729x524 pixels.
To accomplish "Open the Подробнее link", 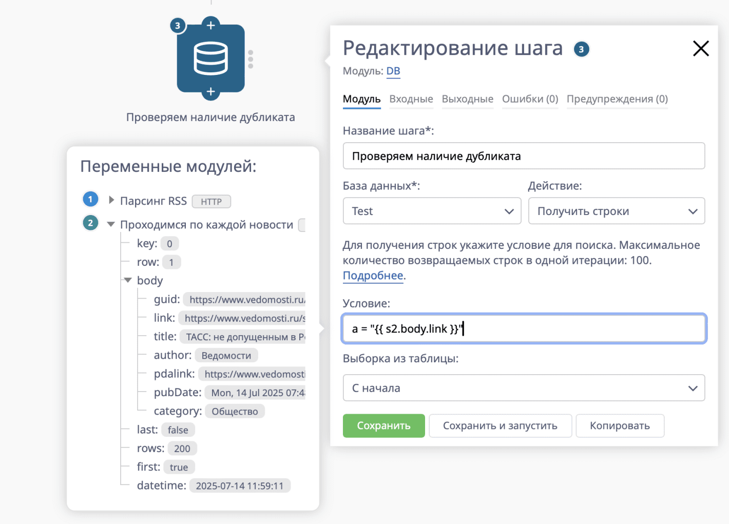I will (373, 276).
